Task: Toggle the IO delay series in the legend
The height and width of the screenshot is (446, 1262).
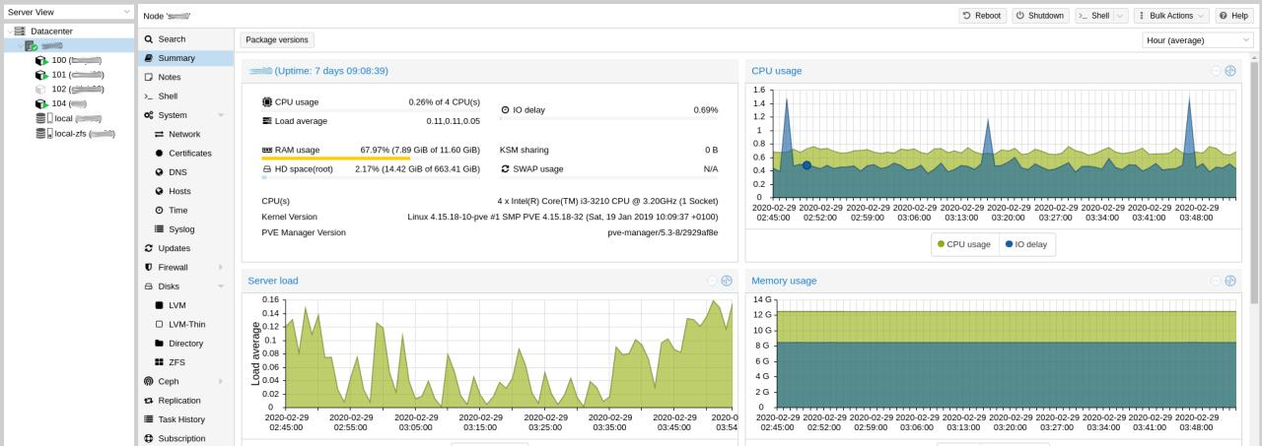Action: click(1026, 244)
